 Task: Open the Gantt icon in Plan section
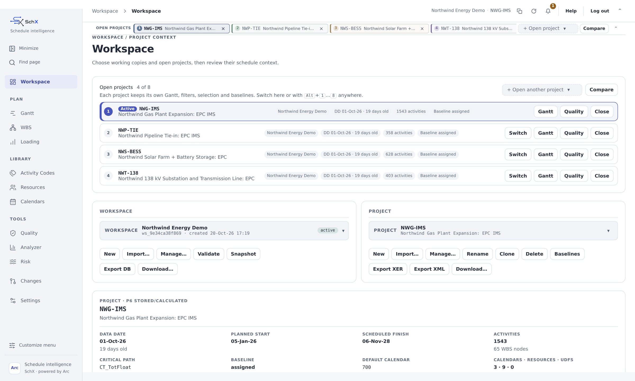click(13, 113)
